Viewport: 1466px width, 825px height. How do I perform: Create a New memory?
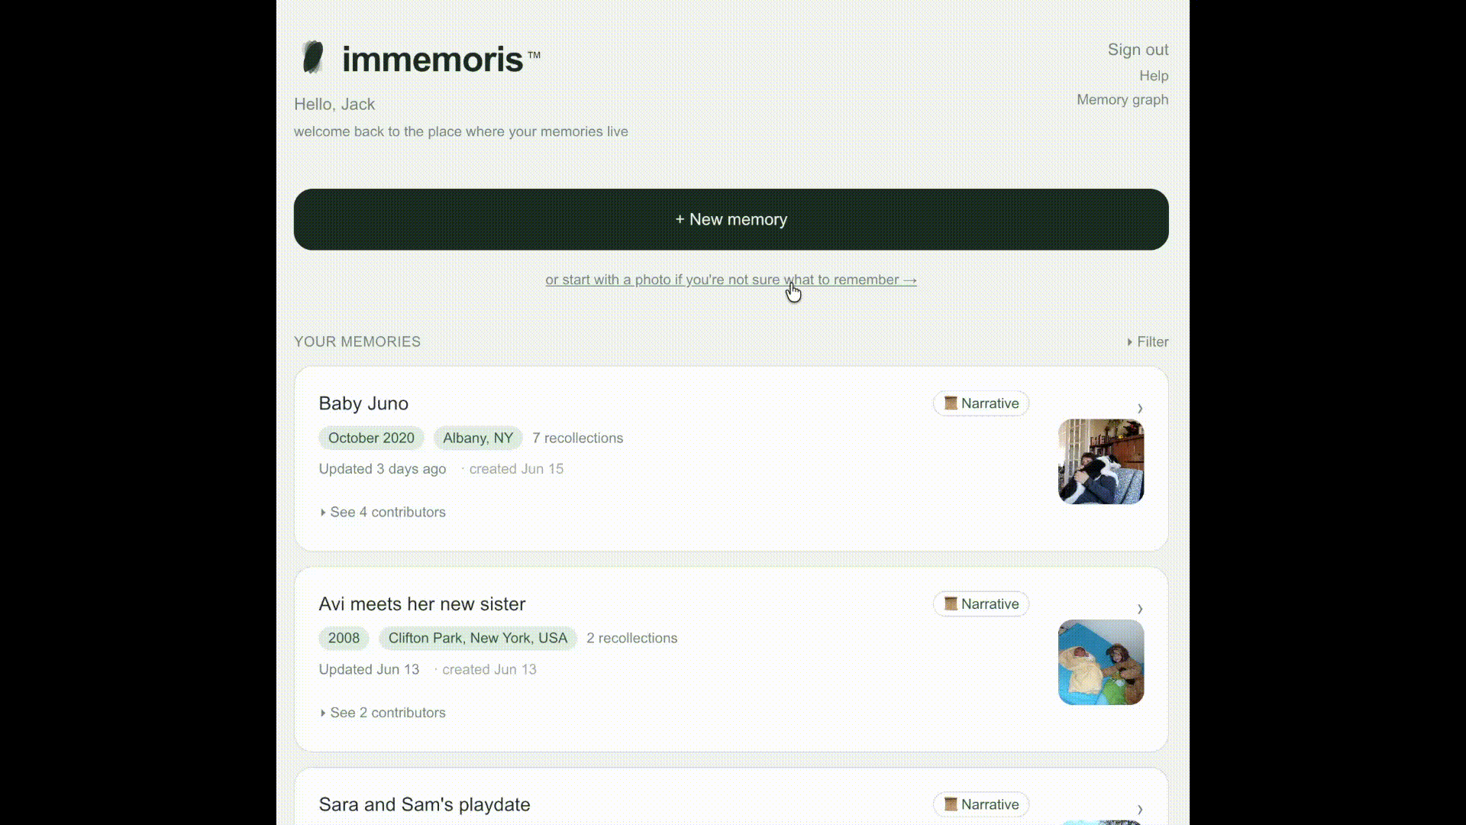coord(731,219)
